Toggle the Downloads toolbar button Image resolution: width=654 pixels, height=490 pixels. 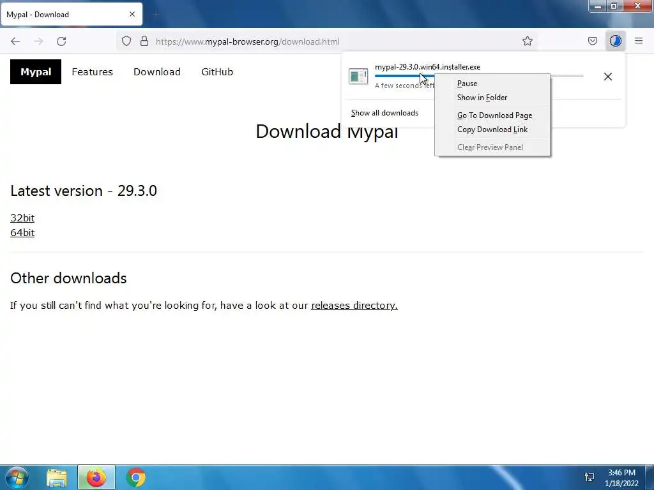[615, 41]
